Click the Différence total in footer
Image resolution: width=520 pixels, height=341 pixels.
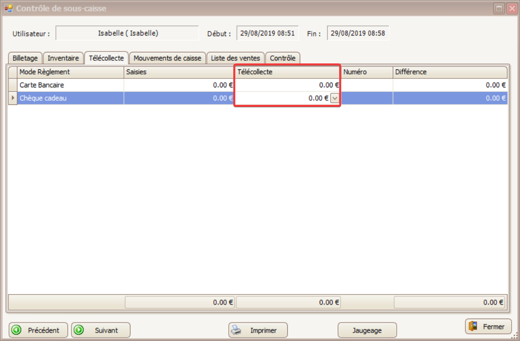(450, 302)
